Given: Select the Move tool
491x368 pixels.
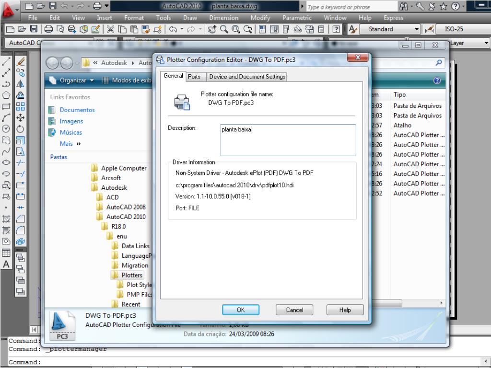Looking at the screenshot, I should pos(20,118).
